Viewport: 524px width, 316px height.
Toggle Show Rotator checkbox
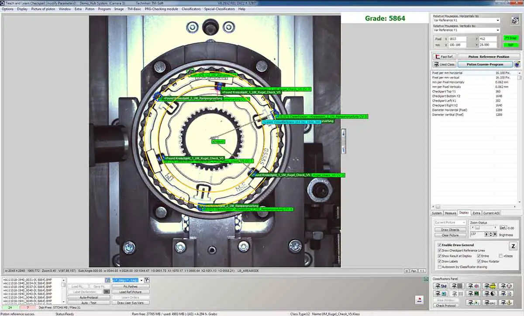point(479,261)
